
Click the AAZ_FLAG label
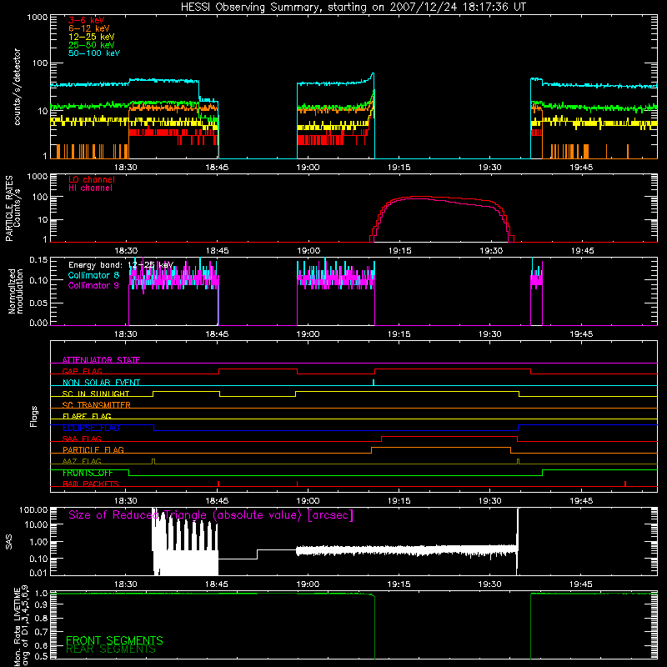(x=82, y=461)
